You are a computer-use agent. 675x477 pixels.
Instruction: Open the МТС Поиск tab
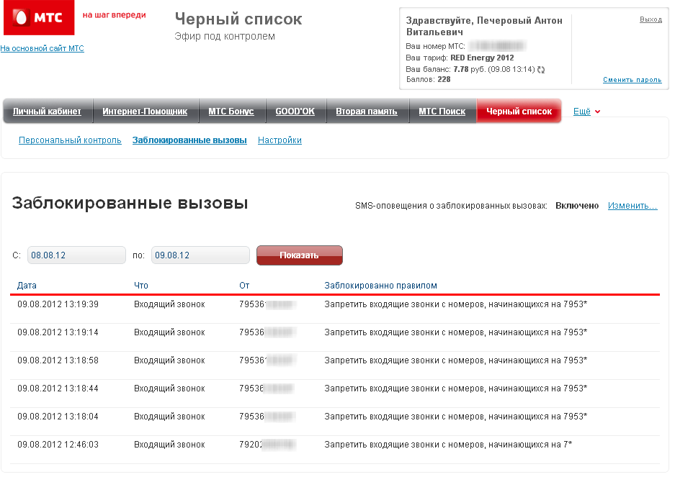point(442,112)
